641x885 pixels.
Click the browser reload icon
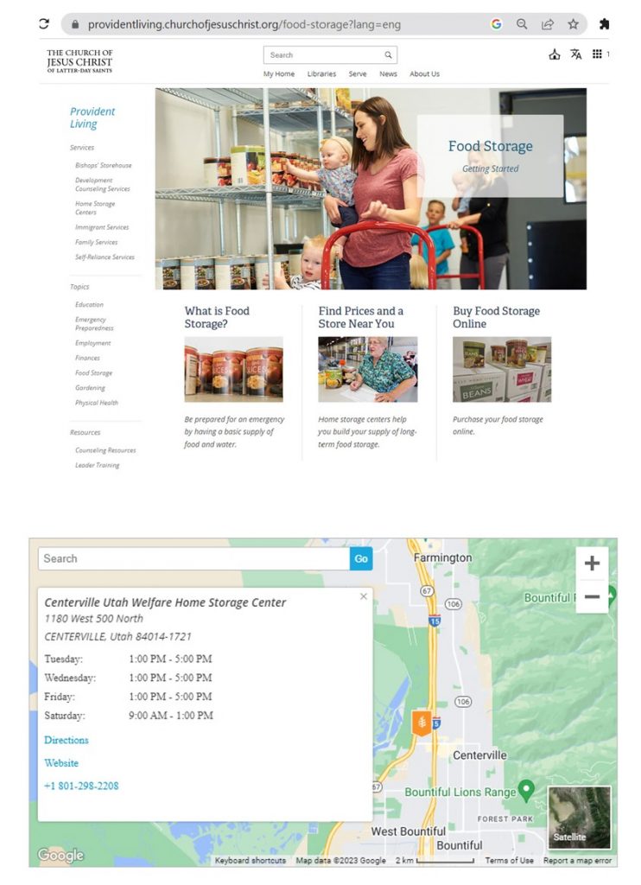[x=44, y=24]
